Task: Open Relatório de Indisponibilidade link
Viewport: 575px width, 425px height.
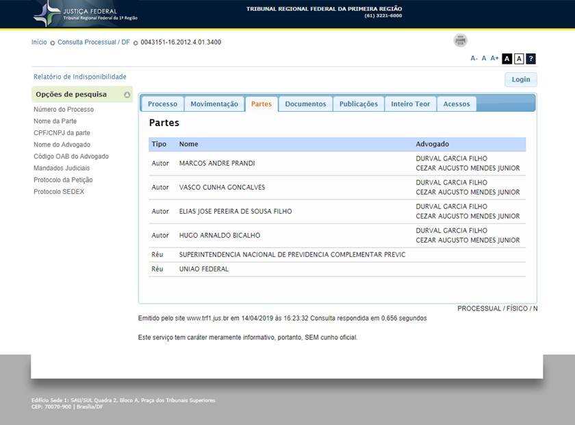Action: pyautogui.click(x=80, y=77)
